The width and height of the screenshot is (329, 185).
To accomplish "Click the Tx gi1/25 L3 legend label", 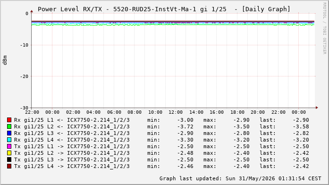I will 72,160.
